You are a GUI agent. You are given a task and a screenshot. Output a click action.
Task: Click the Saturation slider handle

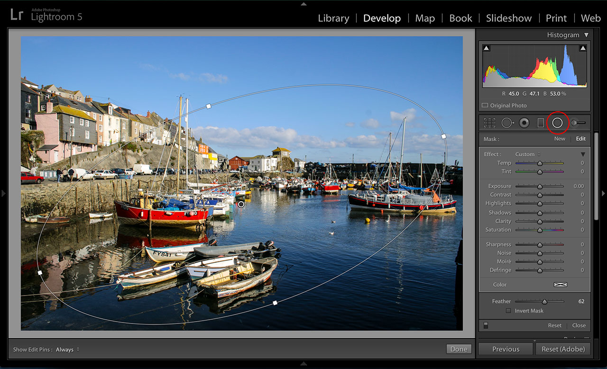tap(540, 230)
